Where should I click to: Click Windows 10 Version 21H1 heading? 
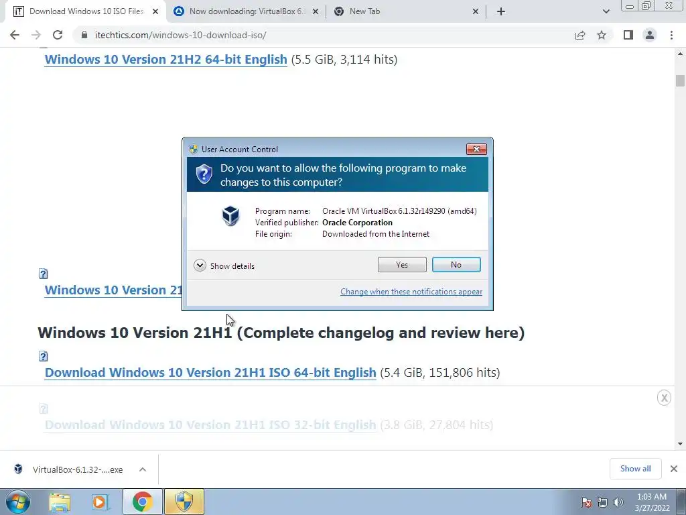pos(281,333)
